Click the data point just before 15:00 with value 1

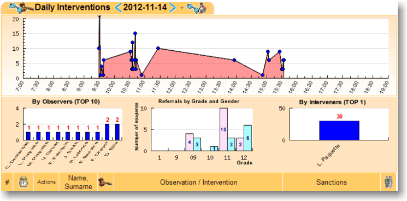pos(262,75)
